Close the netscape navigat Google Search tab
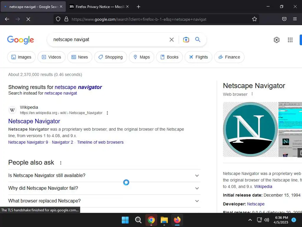Viewport: 302px width, 227px height. 61,7
